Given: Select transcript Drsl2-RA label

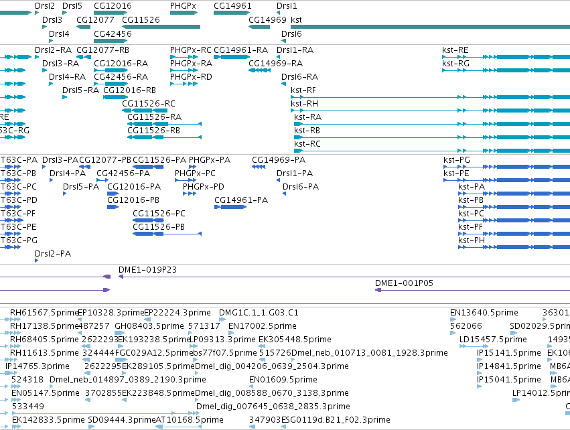Looking at the screenshot, I should tap(53, 50).
